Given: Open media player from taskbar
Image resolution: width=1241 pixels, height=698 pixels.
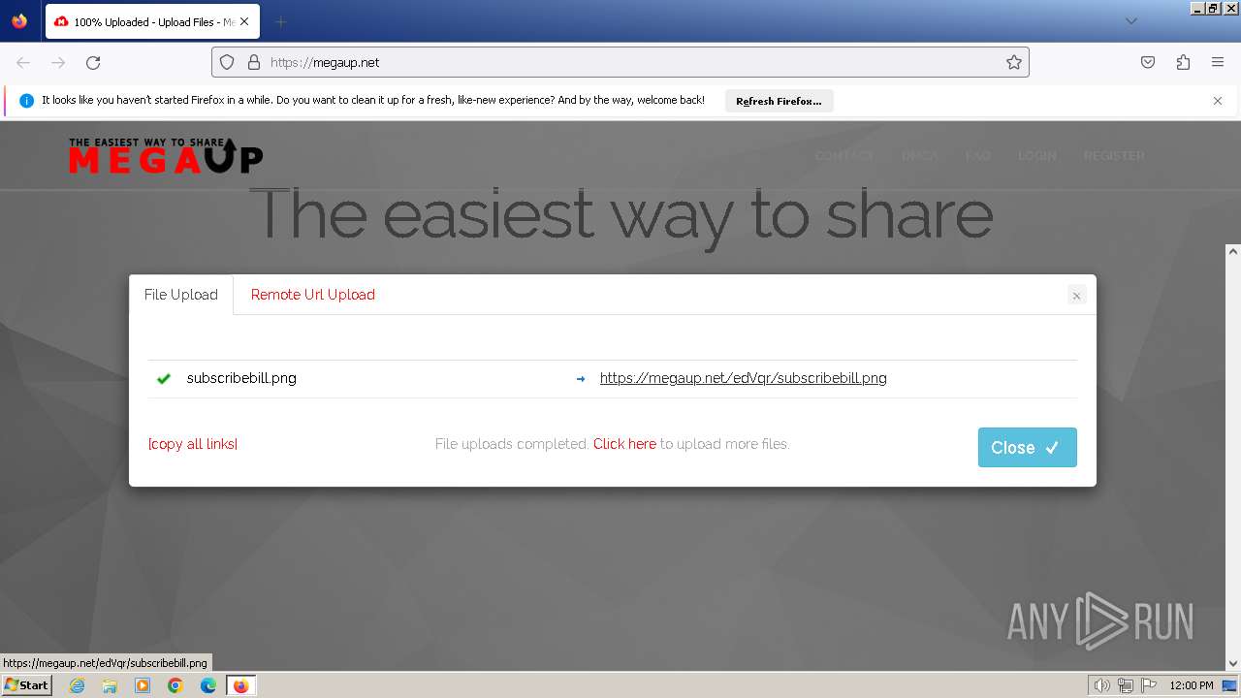Looking at the screenshot, I should 143,685.
